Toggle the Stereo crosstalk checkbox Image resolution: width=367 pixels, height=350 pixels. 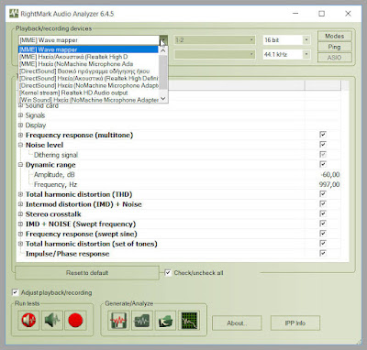point(323,213)
